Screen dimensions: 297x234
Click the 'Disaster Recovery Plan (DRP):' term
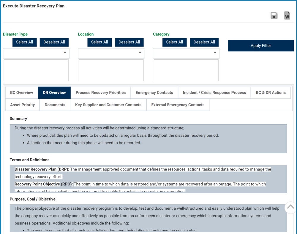[42, 169]
